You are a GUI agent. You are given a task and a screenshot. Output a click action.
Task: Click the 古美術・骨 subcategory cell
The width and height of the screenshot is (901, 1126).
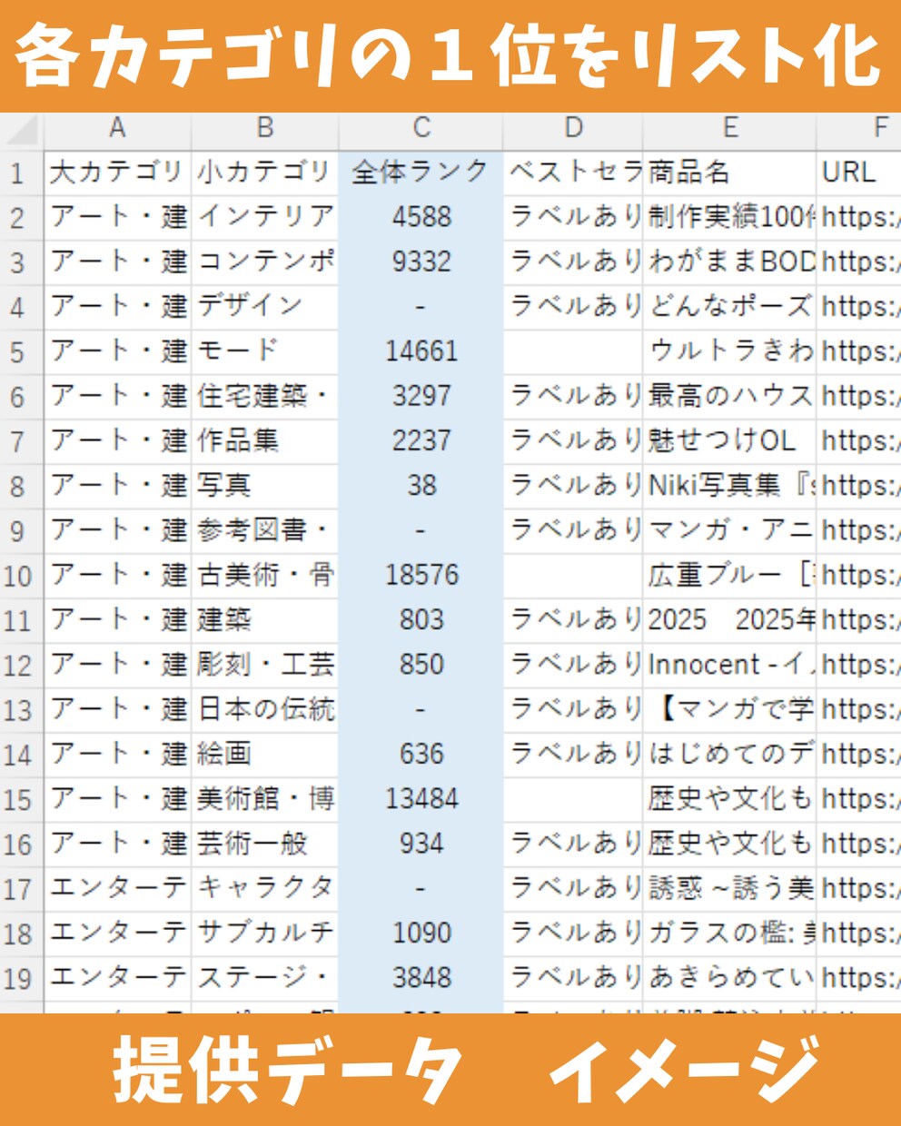(x=264, y=576)
